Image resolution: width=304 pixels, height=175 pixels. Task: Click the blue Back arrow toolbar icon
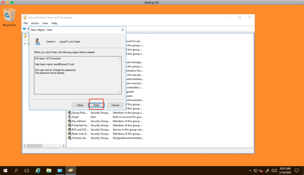click(x=24, y=29)
